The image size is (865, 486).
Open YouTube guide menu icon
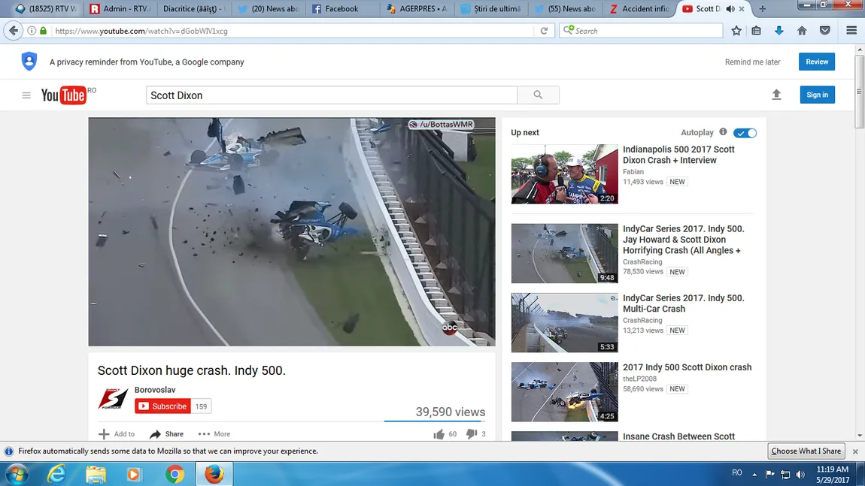pyautogui.click(x=26, y=95)
